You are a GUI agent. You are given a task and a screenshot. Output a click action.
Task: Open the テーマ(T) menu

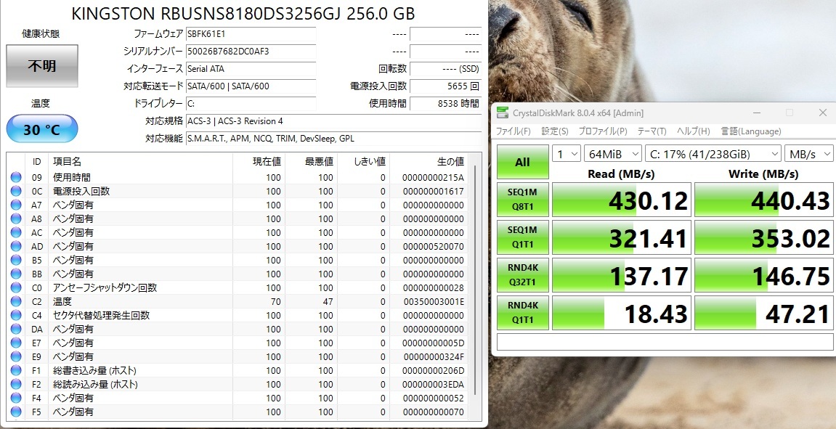point(652,131)
